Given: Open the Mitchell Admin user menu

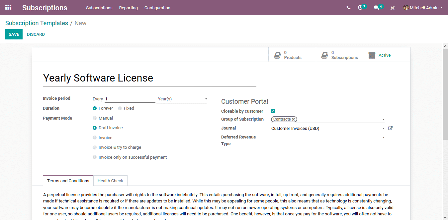Looking at the screenshot, I should click(423, 8).
